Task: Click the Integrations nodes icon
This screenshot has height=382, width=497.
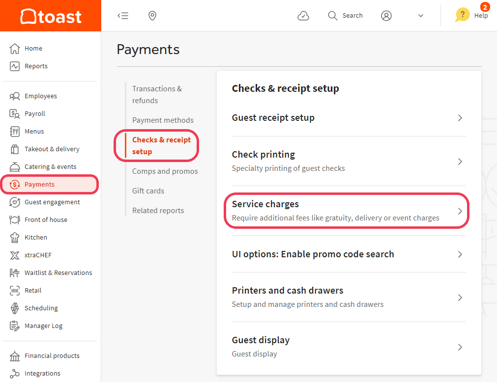Action: (x=15, y=374)
